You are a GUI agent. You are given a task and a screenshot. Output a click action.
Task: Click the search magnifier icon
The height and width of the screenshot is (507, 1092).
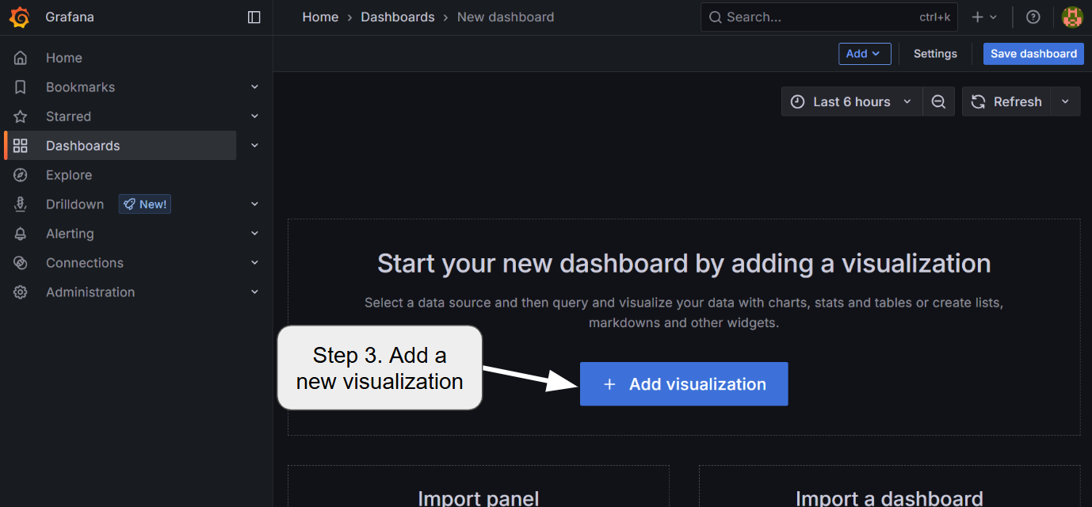(x=716, y=17)
